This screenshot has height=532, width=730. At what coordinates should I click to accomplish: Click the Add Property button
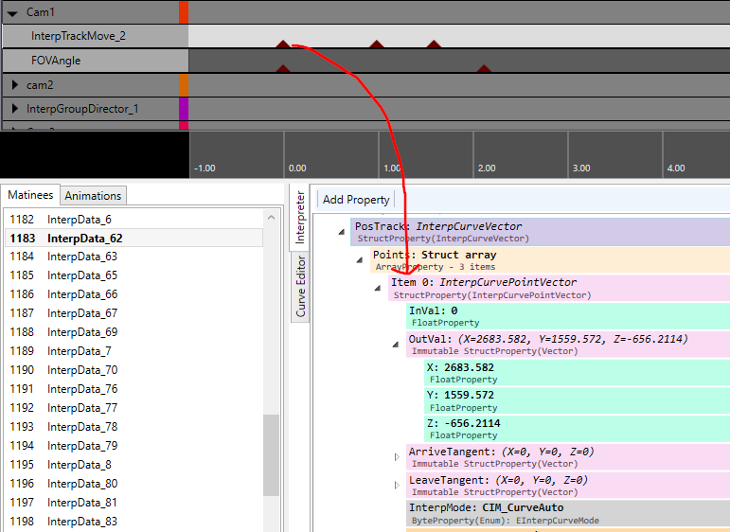[356, 199]
